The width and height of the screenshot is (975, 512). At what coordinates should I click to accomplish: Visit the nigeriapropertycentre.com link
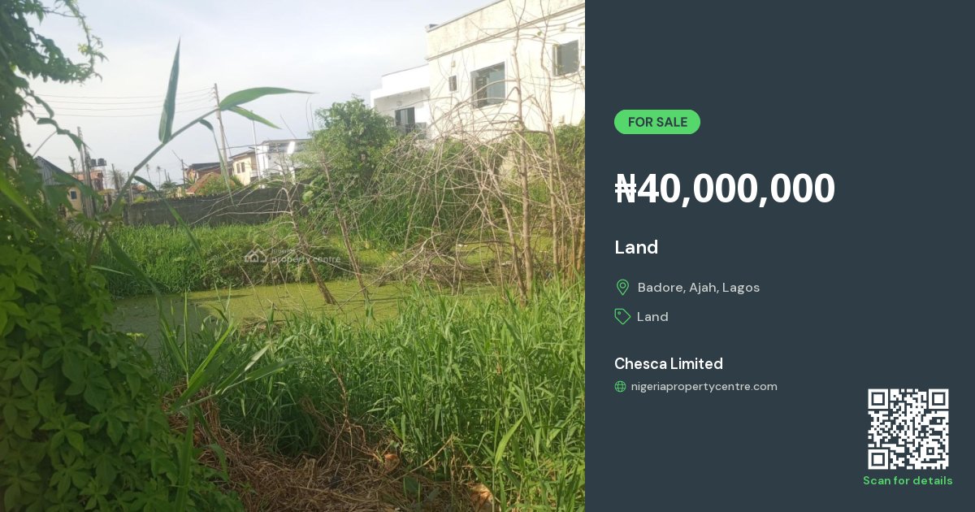[704, 387]
